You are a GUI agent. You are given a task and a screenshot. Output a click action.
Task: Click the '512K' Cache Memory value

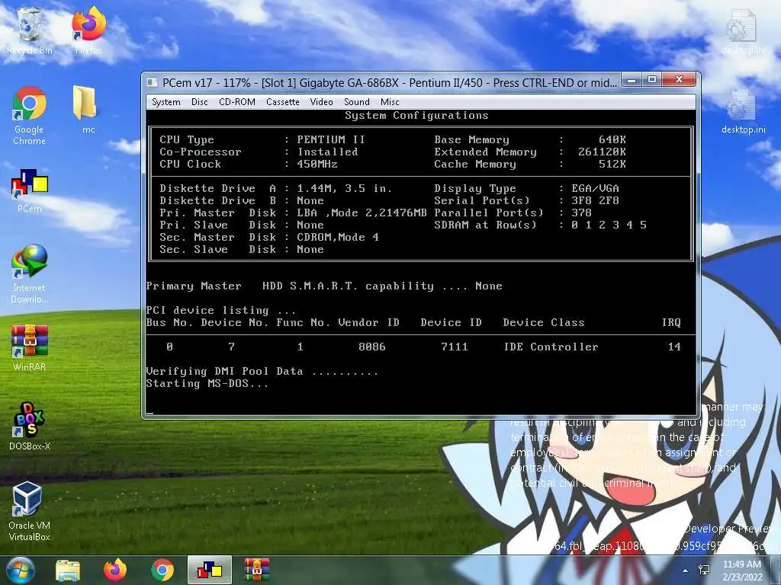[x=612, y=165]
